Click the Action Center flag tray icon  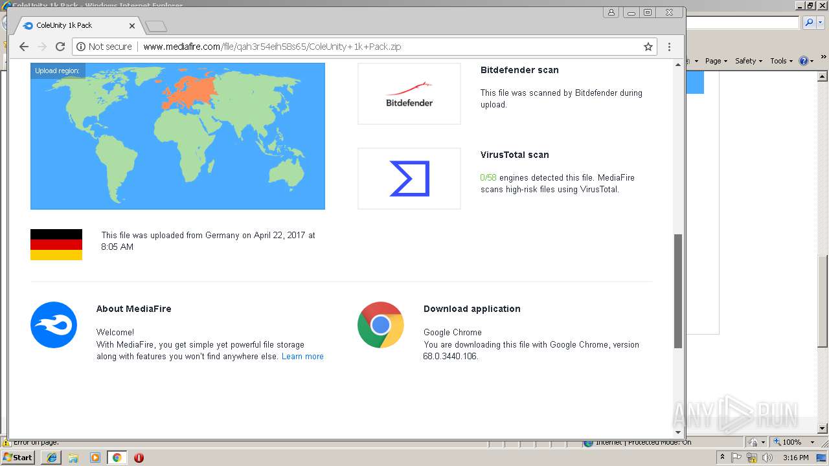click(x=736, y=457)
